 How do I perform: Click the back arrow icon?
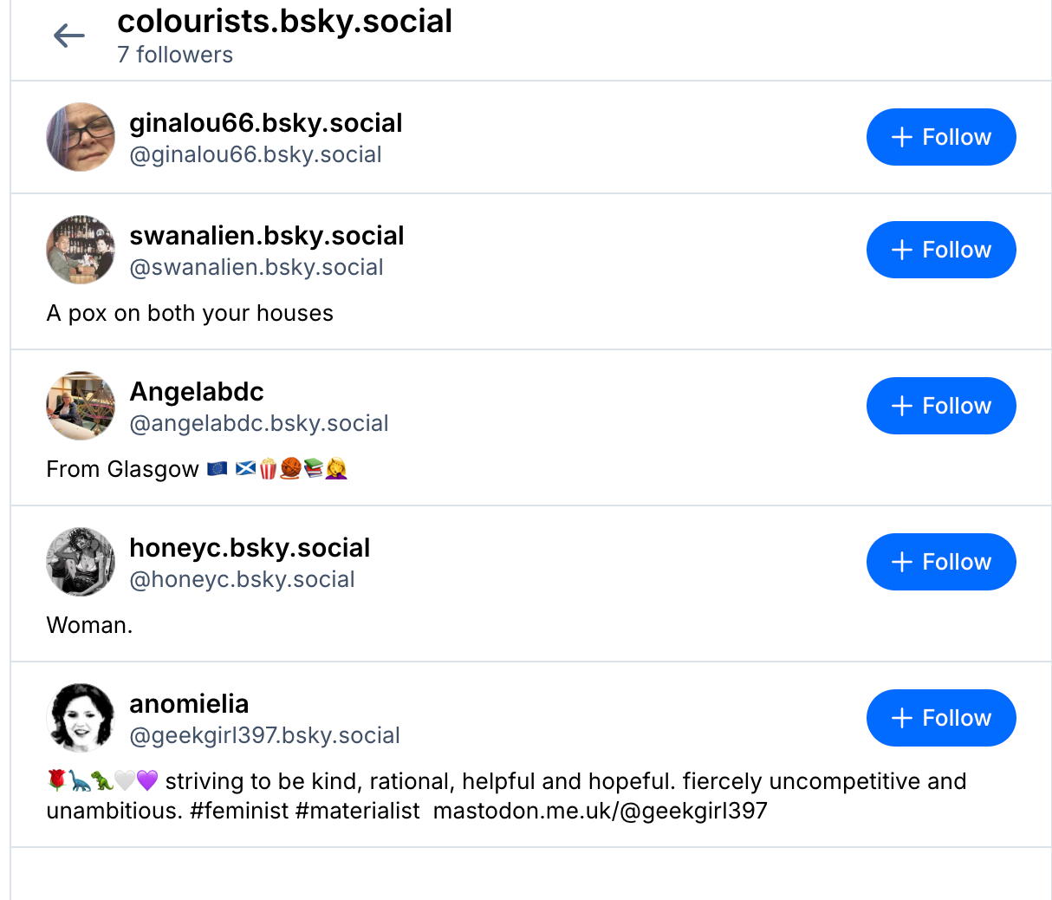pyautogui.click(x=69, y=36)
